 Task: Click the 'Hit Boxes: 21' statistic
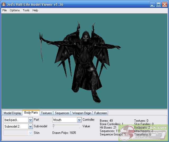(108, 128)
